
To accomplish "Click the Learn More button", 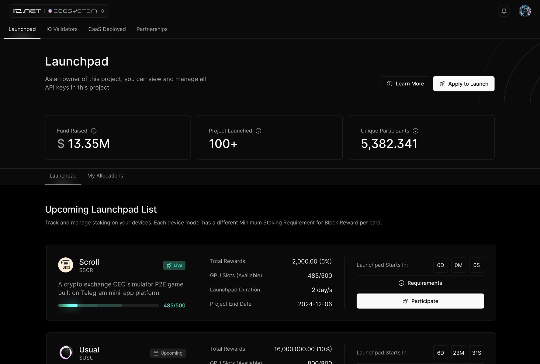I will coord(405,84).
